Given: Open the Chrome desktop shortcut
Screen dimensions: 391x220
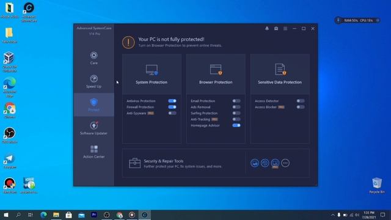Looking at the screenshot, I should coord(10,110).
